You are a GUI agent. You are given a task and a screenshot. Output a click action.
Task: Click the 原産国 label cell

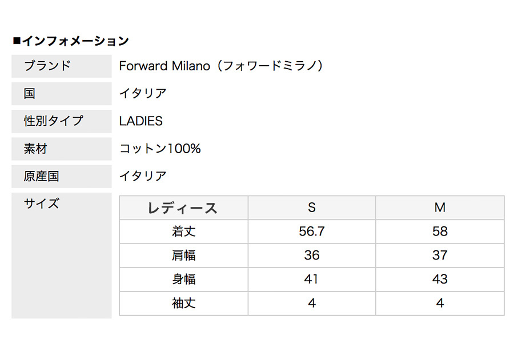click(62, 176)
